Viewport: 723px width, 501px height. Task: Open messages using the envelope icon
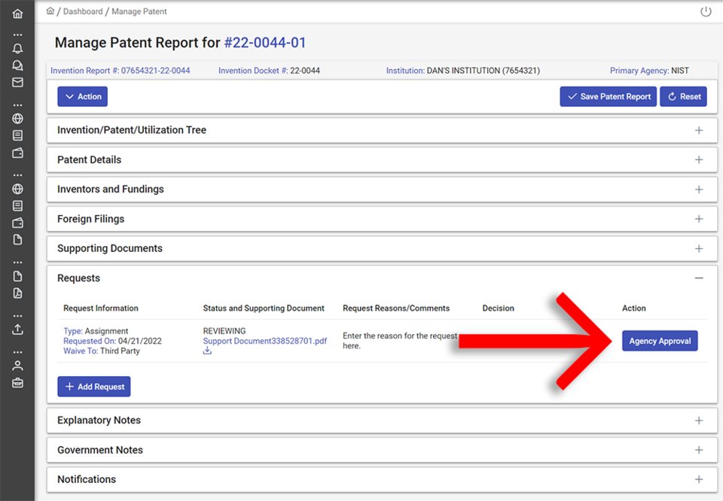18,82
